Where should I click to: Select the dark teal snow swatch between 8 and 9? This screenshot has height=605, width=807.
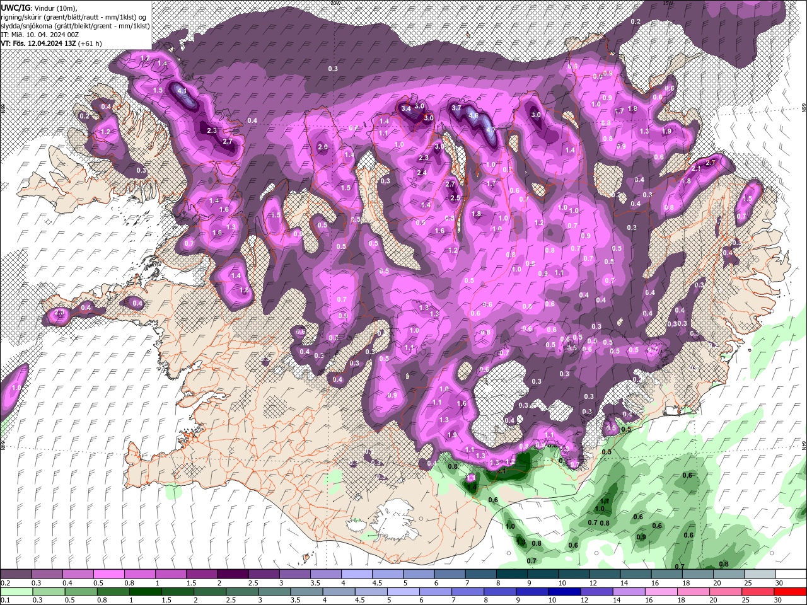click(511, 574)
